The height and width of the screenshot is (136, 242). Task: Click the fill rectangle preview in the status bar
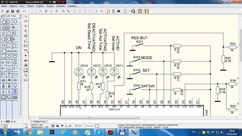97,126
